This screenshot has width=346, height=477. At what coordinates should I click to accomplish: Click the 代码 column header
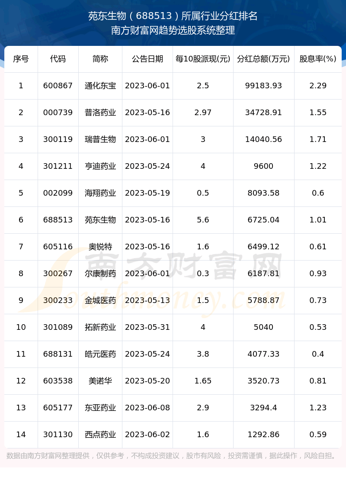pyautogui.click(x=58, y=59)
